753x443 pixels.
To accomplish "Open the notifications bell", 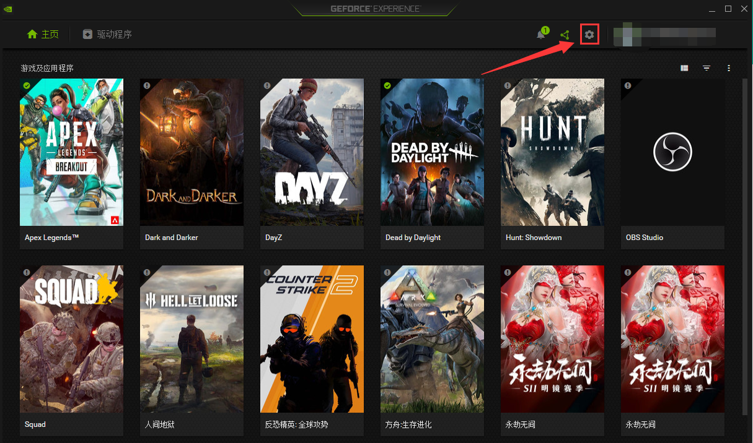I will click(541, 35).
